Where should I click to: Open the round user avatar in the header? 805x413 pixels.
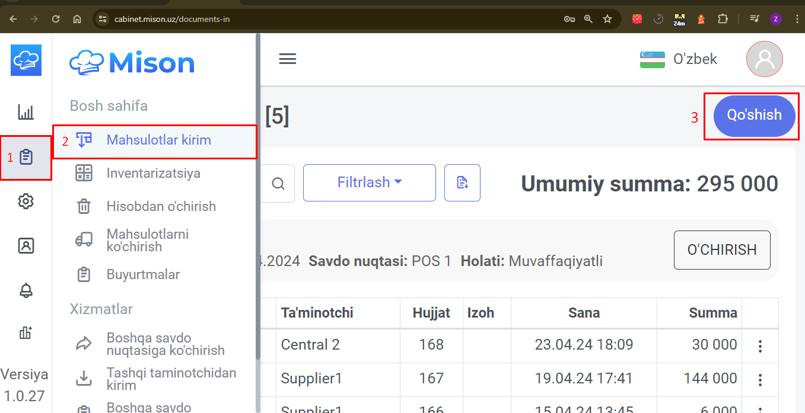[765, 59]
